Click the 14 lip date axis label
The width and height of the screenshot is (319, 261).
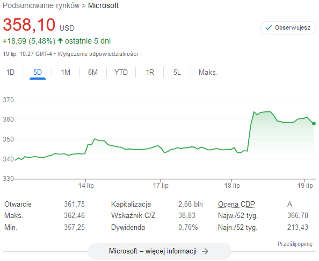[86, 185]
